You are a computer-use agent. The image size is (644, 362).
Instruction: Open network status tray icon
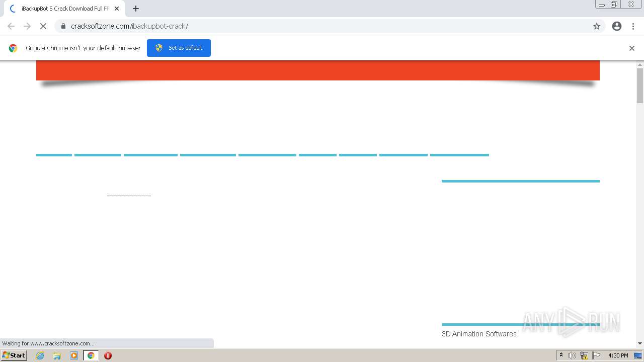point(584,355)
